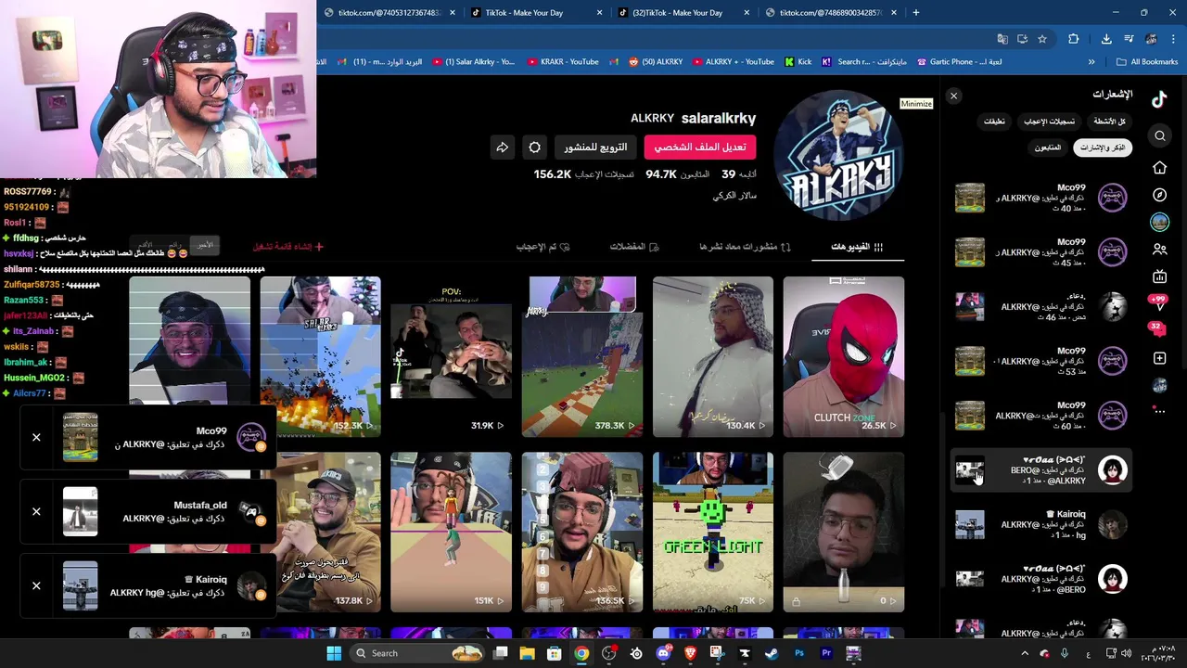Open LIVE TV icon in sidebar
The height and width of the screenshot is (668, 1187).
point(1159,276)
